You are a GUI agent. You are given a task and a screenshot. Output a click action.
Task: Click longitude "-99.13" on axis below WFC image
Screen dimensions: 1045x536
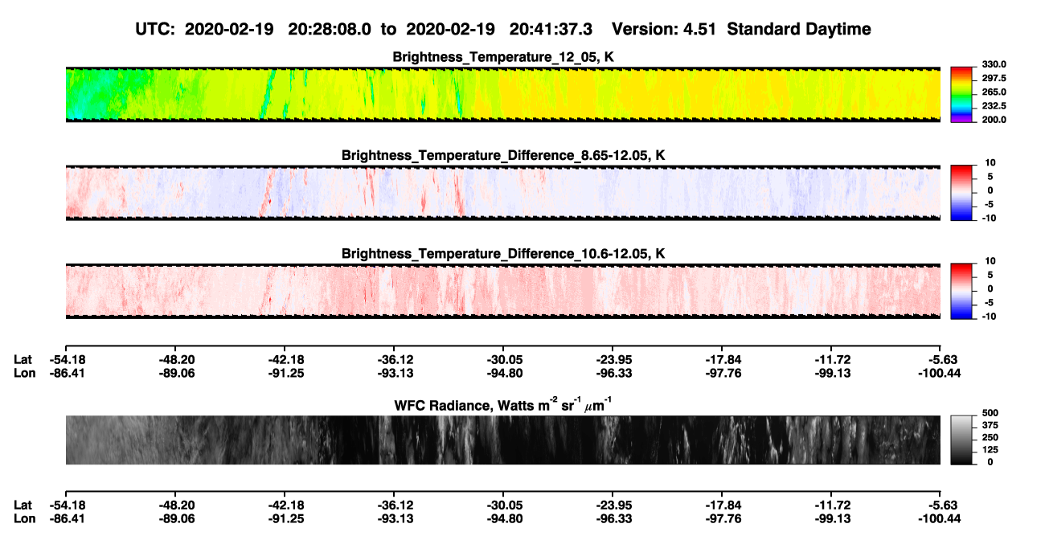[830, 519]
